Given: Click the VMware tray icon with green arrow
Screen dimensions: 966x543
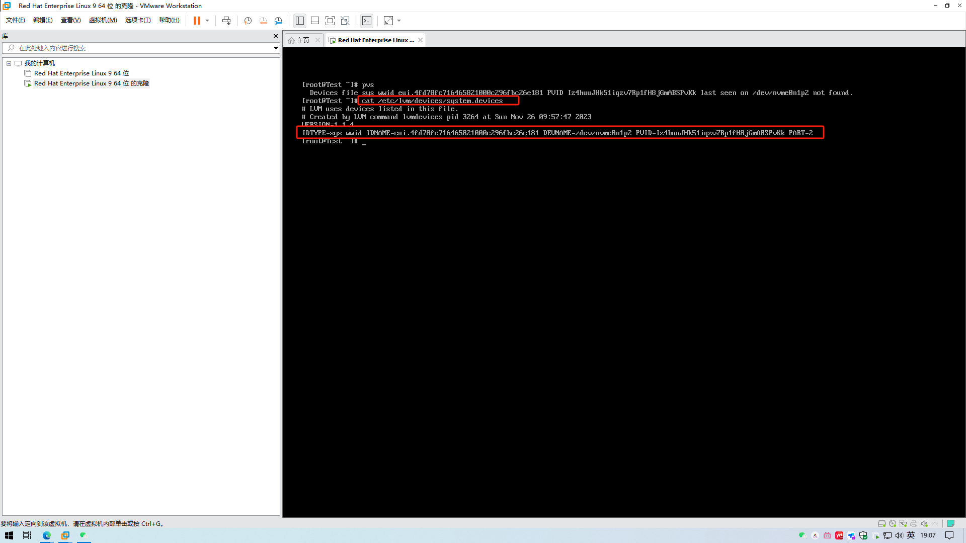Looking at the screenshot, I should (875, 535).
